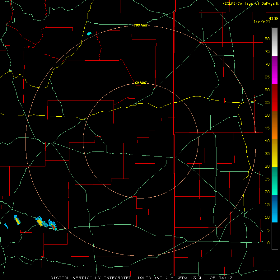Click the NEXLAB-College of DuPage credit text
Image resolution: width=280 pixels, height=280 pixels.
click(248, 3)
